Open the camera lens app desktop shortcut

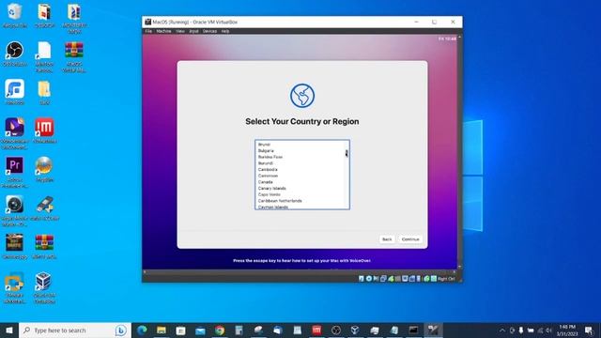point(15,210)
